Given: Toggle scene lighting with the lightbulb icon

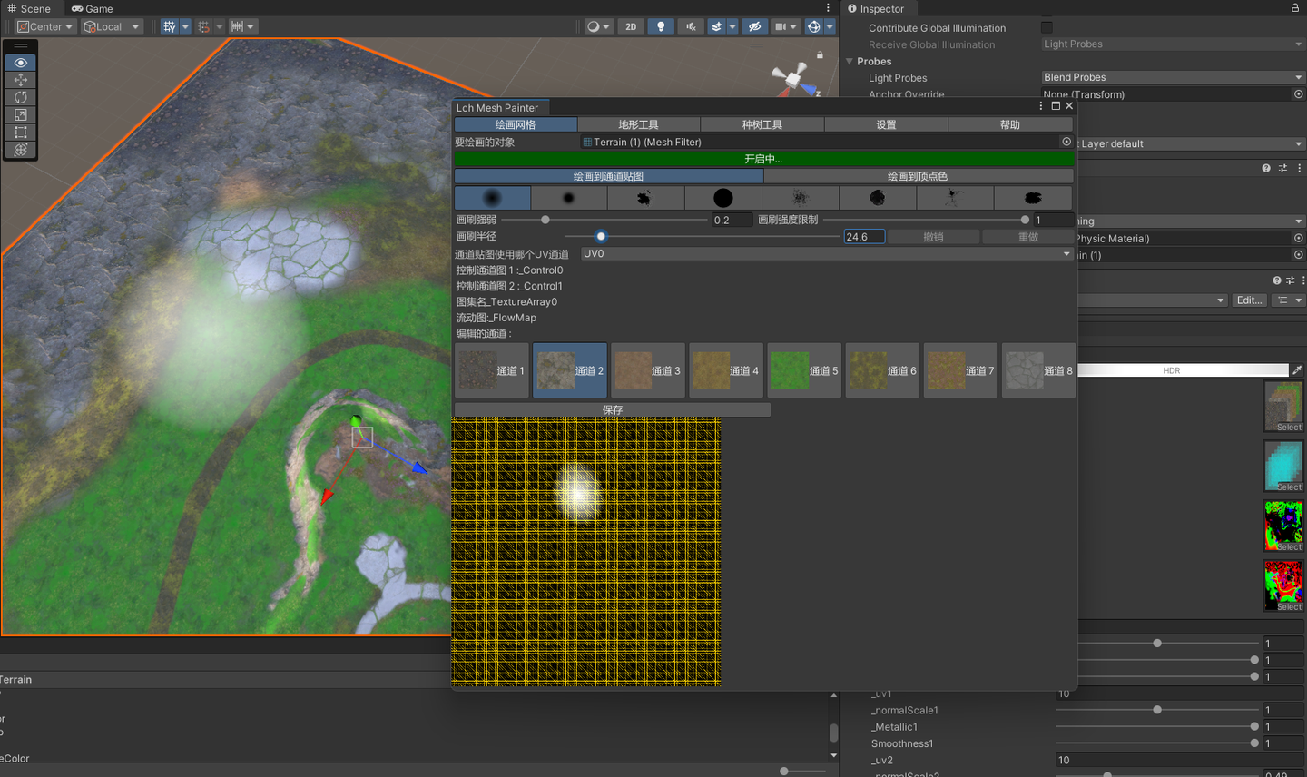Looking at the screenshot, I should click(x=661, y=26).
